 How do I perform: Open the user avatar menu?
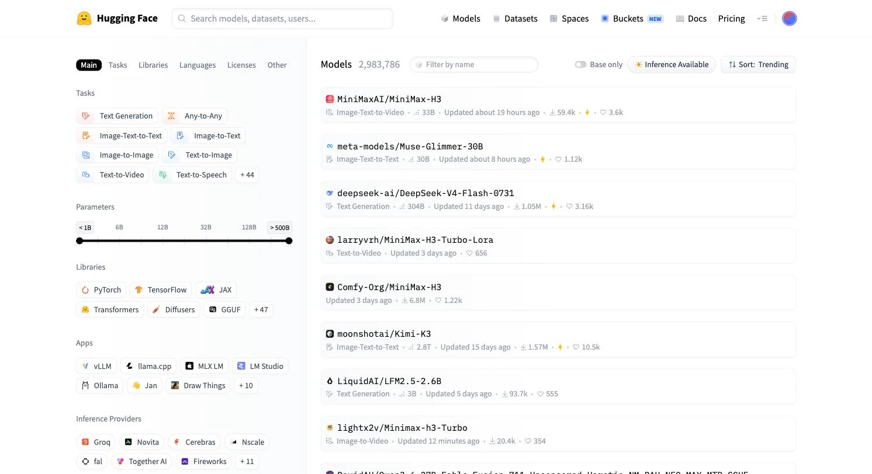click(x=789, y=18)
